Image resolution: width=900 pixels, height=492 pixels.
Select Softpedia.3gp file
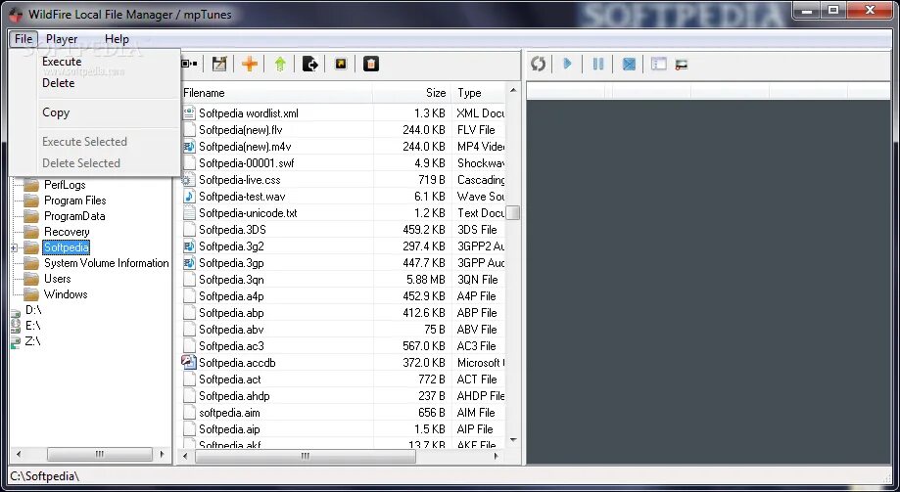[x=231, y=263]
